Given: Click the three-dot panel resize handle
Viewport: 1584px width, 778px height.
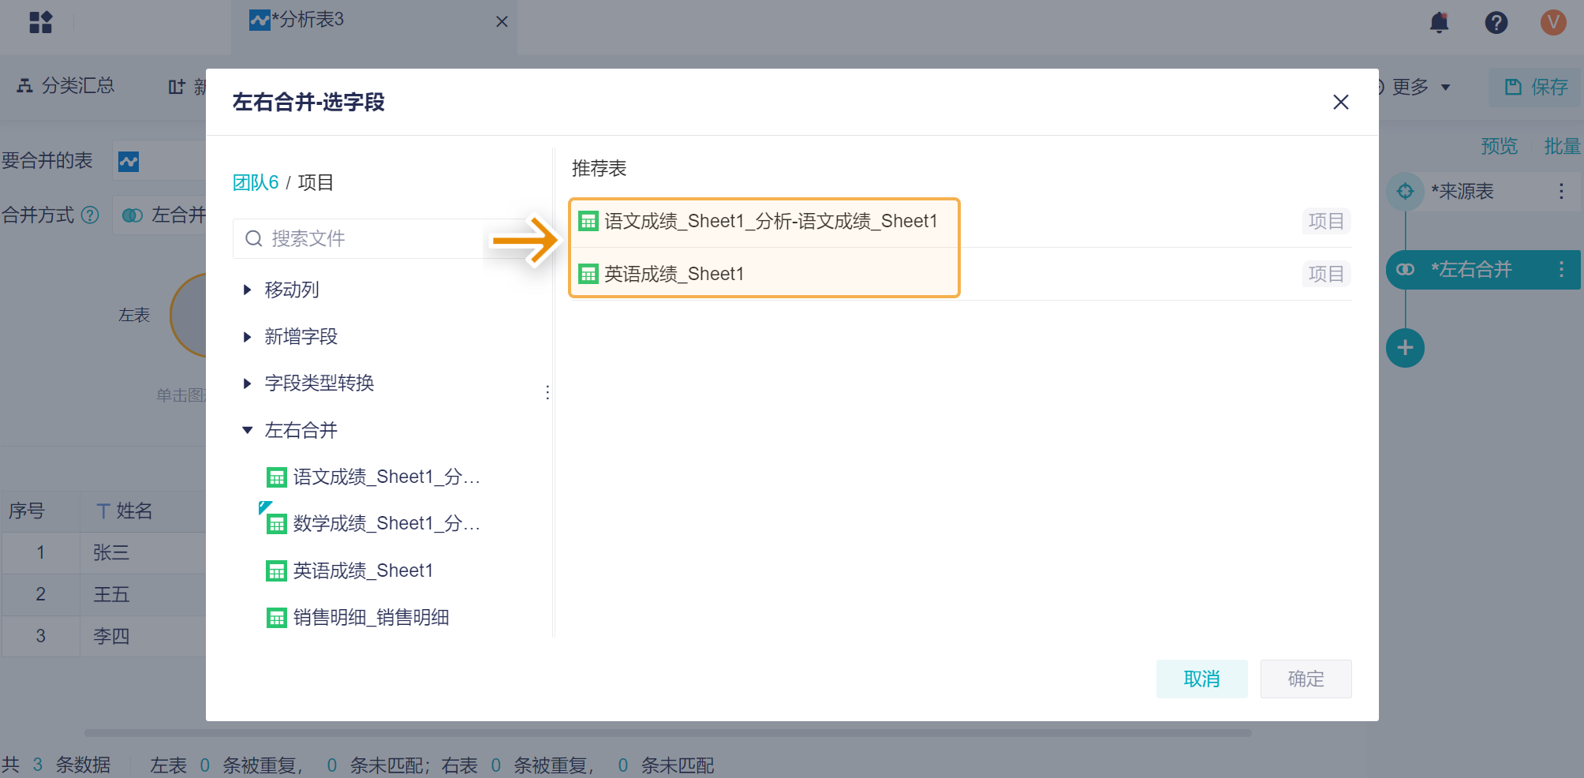Looking at the screenshot, I should 547,392.
